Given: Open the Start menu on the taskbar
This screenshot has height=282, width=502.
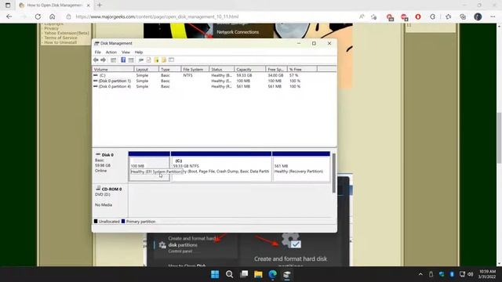Looking at the screenshot, I should (x=215, y=274).
